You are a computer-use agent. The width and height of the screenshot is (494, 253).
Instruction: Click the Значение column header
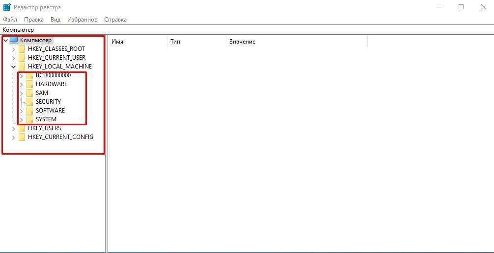[x=242, y=42]
